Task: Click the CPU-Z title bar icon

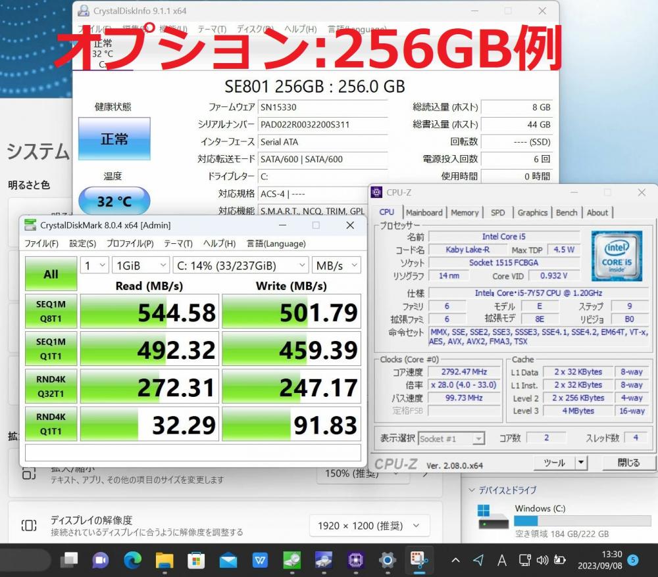Action: 376,193
